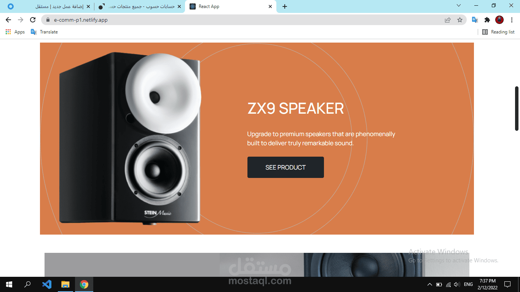Click the browser back arrow

8,20
